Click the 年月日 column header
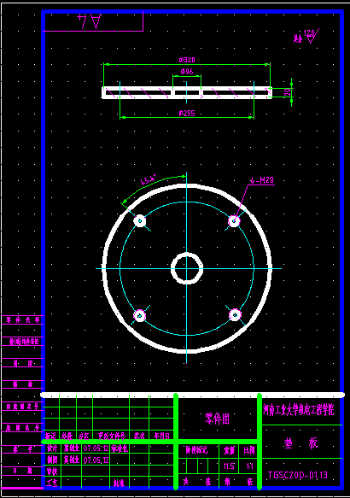The height and width of the screenshot is (498, 350). [161, 436]
